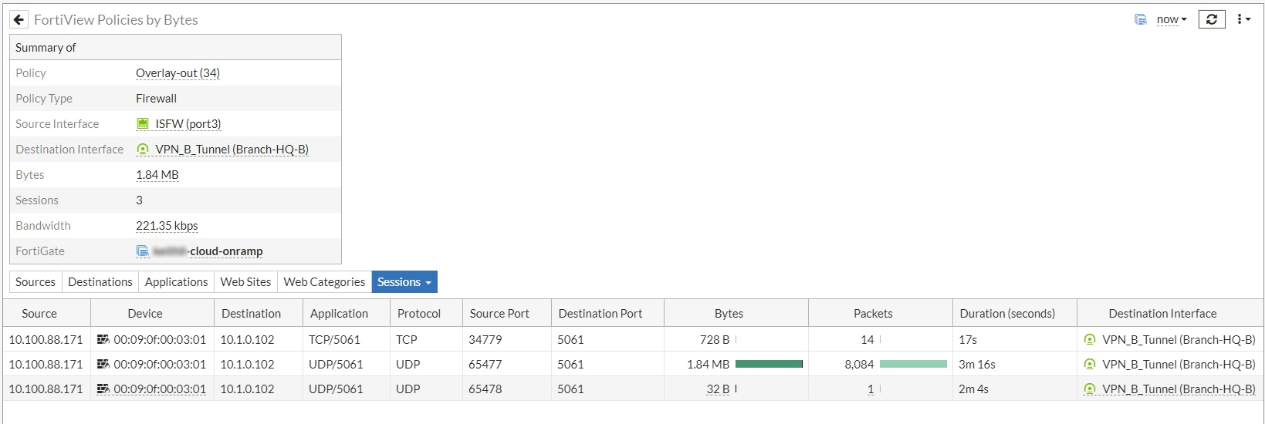This screenshot has height=424, width=1265.
Task: Switch to the Sources tab
Action: pos(36,282)
